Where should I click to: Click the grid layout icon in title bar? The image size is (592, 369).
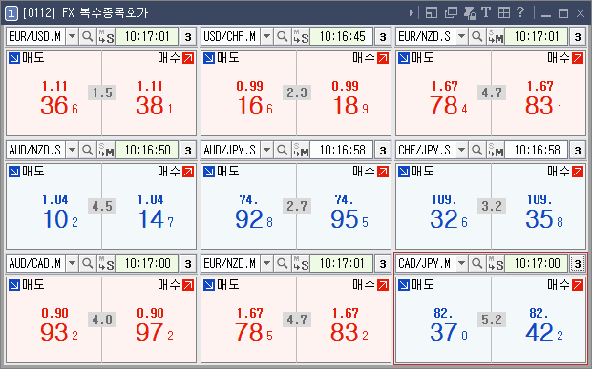(x=503, y=12)
